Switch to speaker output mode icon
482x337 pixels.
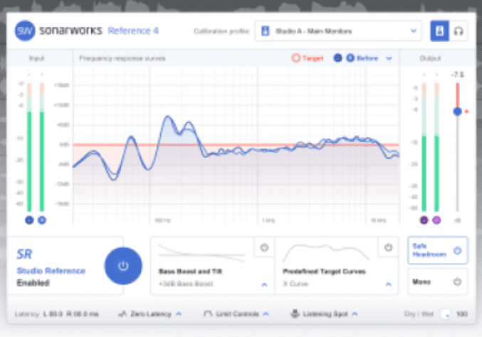(439, 31)
